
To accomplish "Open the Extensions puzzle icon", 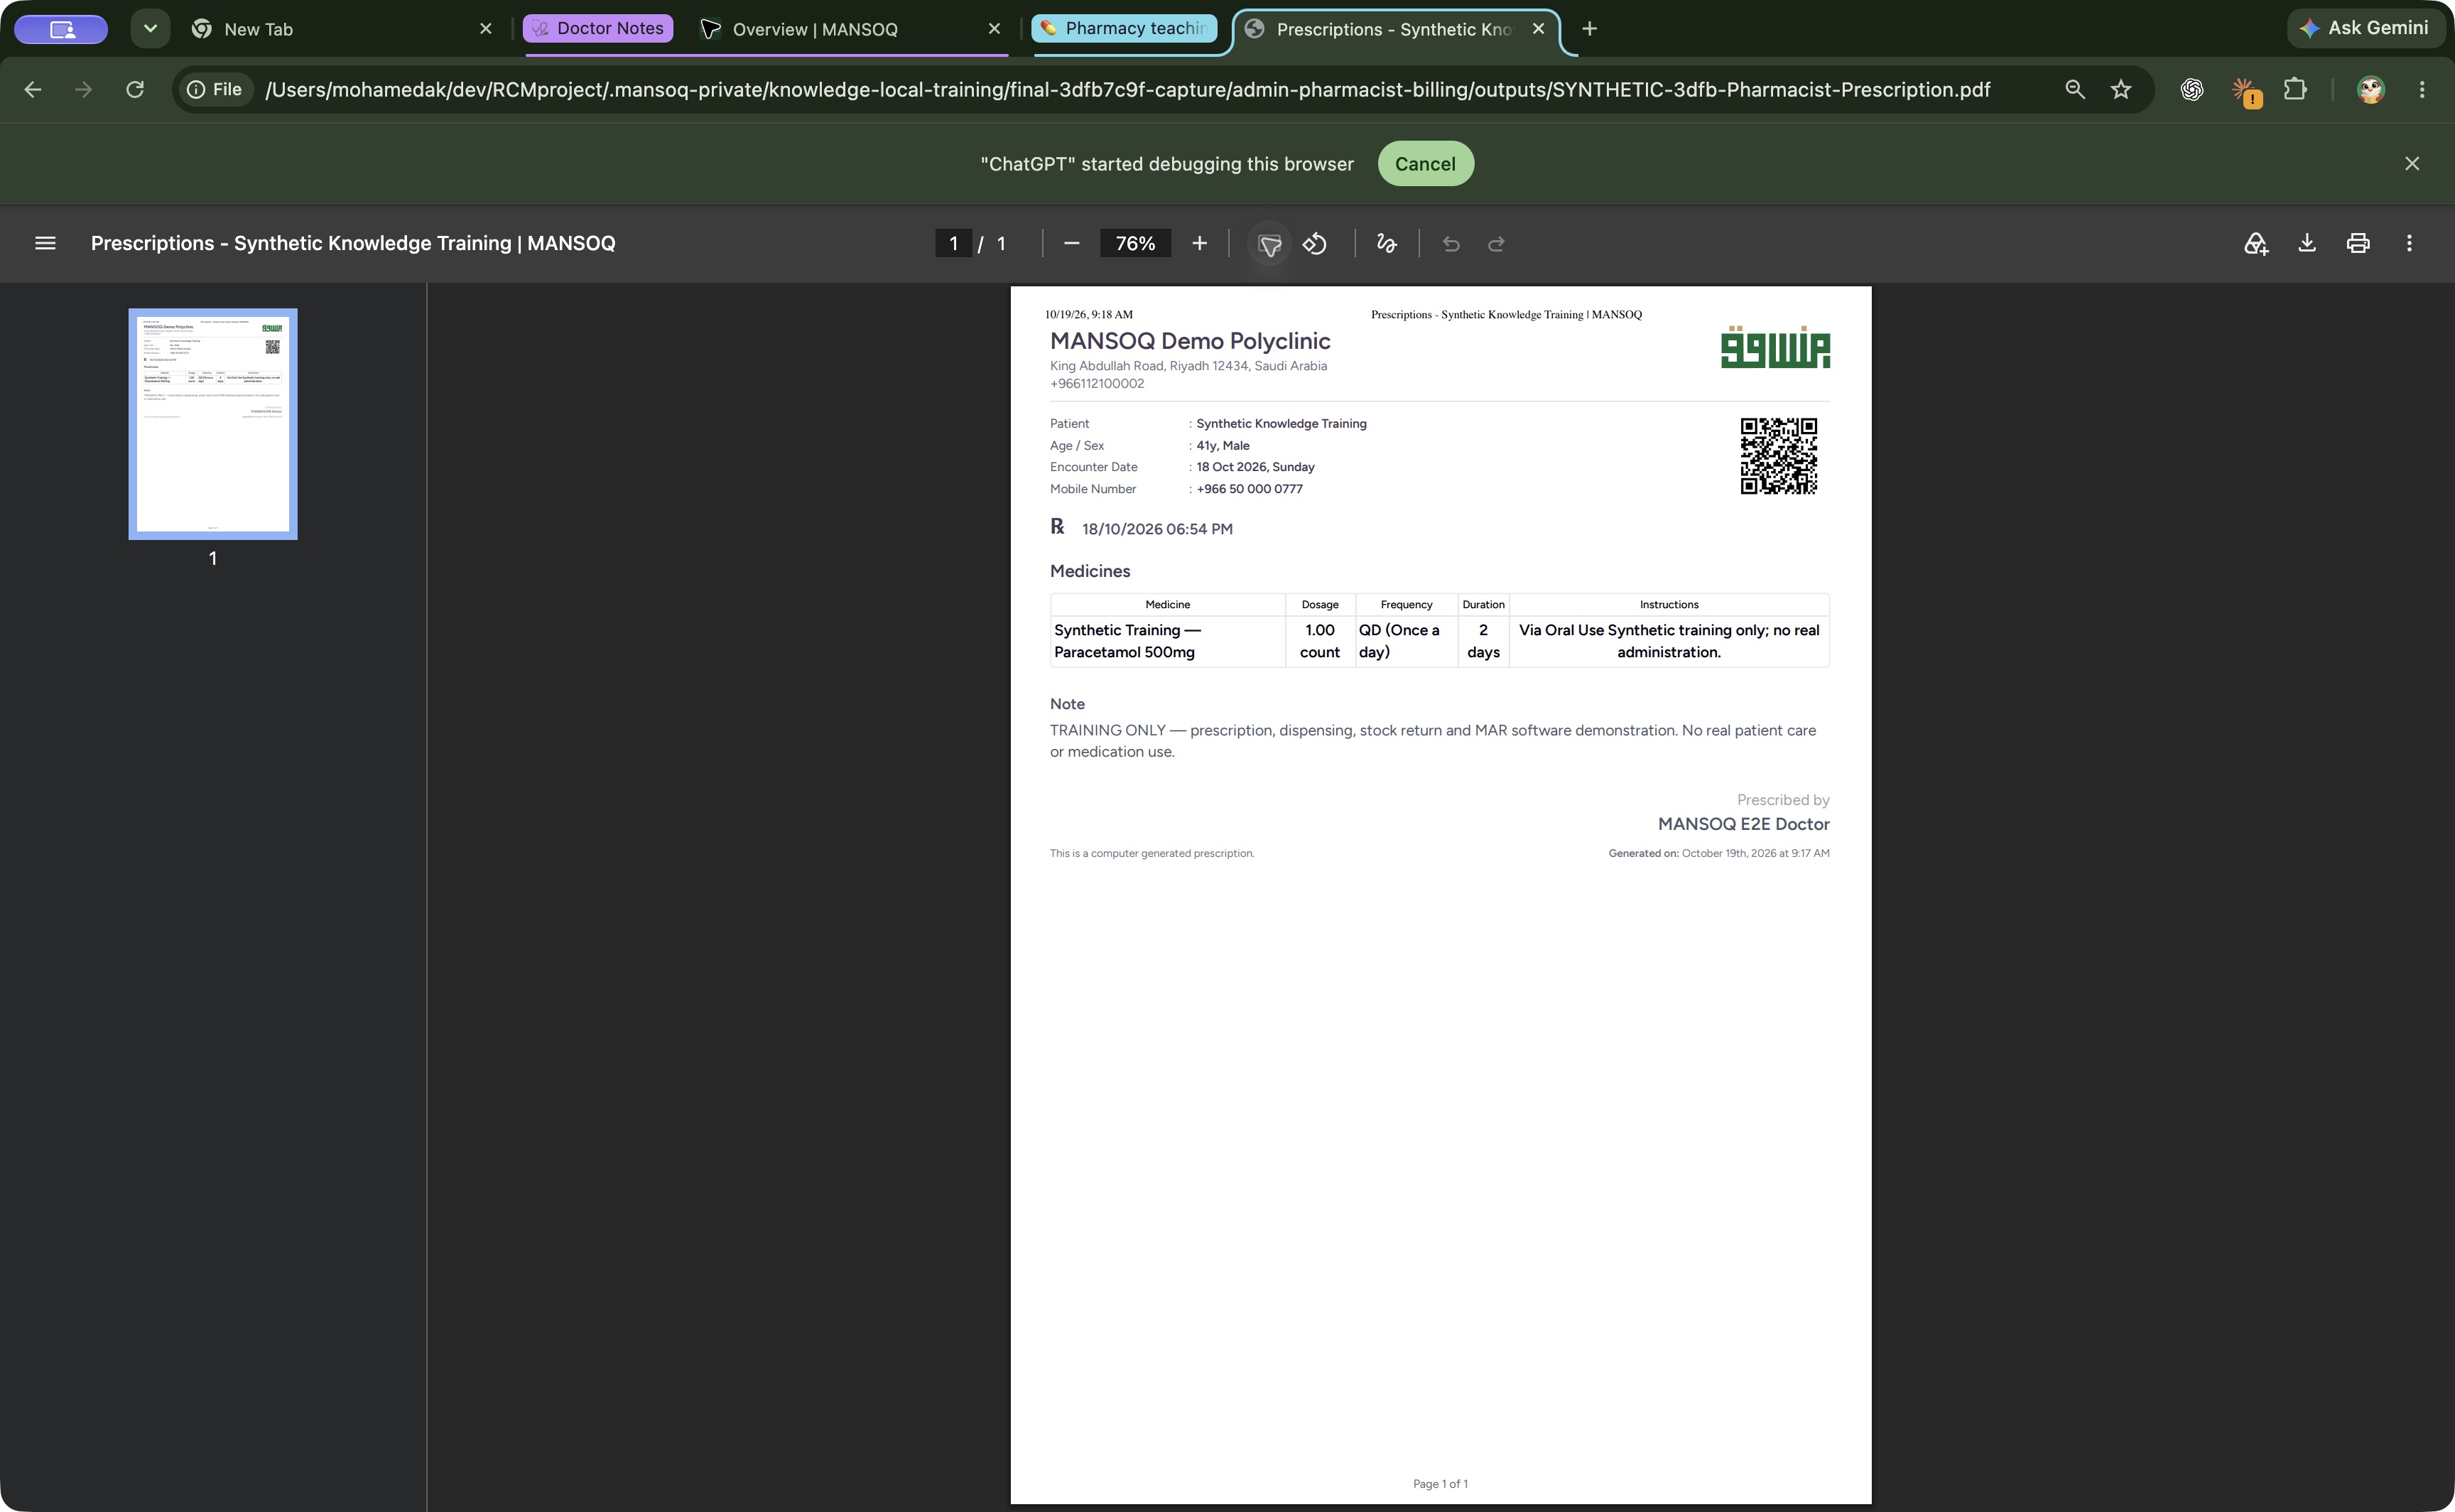I will 2295,90.
